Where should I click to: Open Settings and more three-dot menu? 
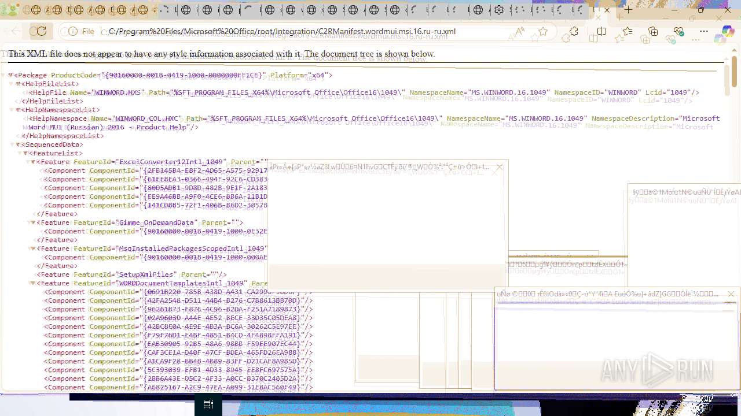704,31
